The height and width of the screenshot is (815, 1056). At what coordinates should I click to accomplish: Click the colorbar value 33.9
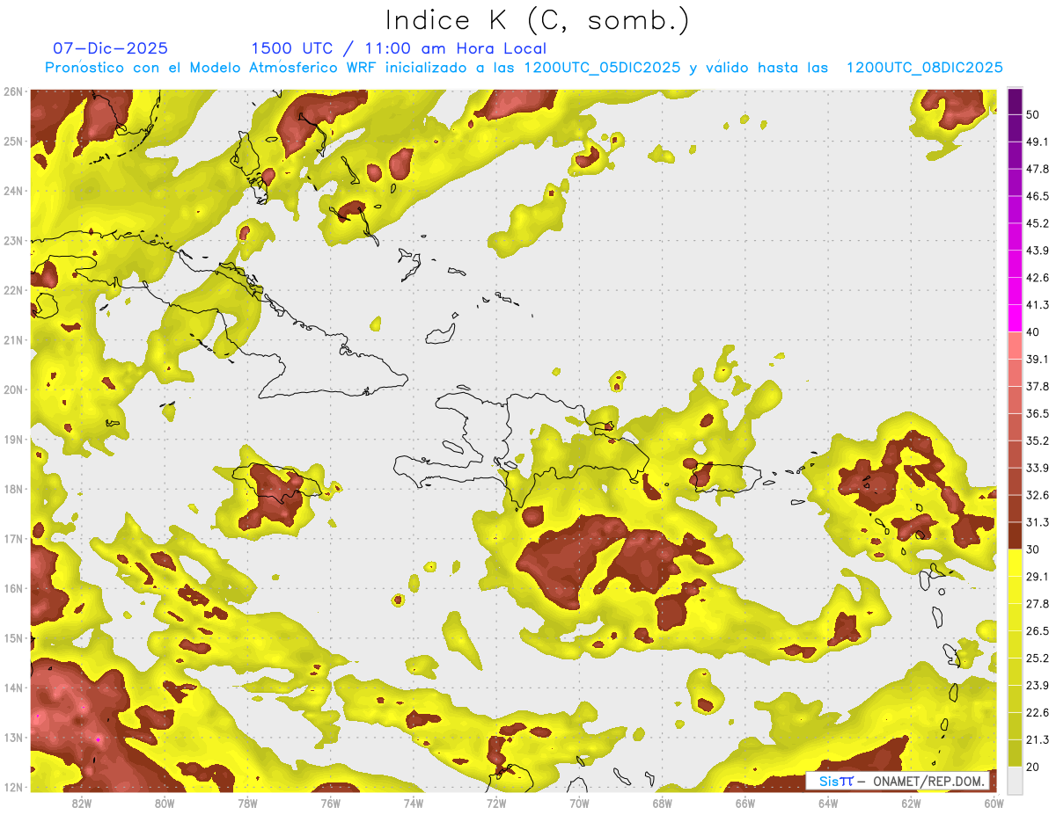click(x=1038, y=468)
